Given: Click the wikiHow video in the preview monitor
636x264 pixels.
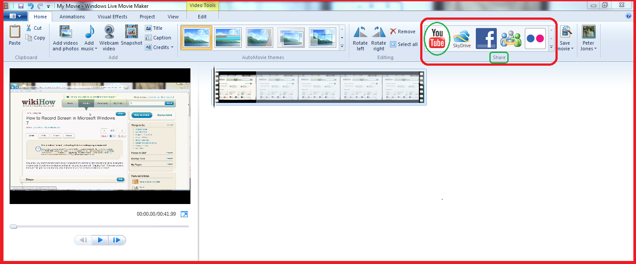Looking at the screenshot, I should (x=100, y=136).
